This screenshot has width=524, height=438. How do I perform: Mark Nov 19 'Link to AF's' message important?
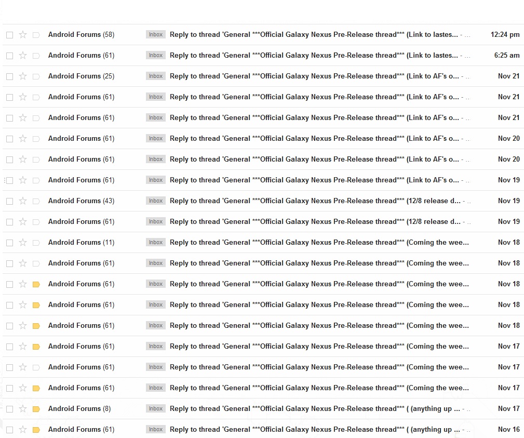click(x=36, y=180)
